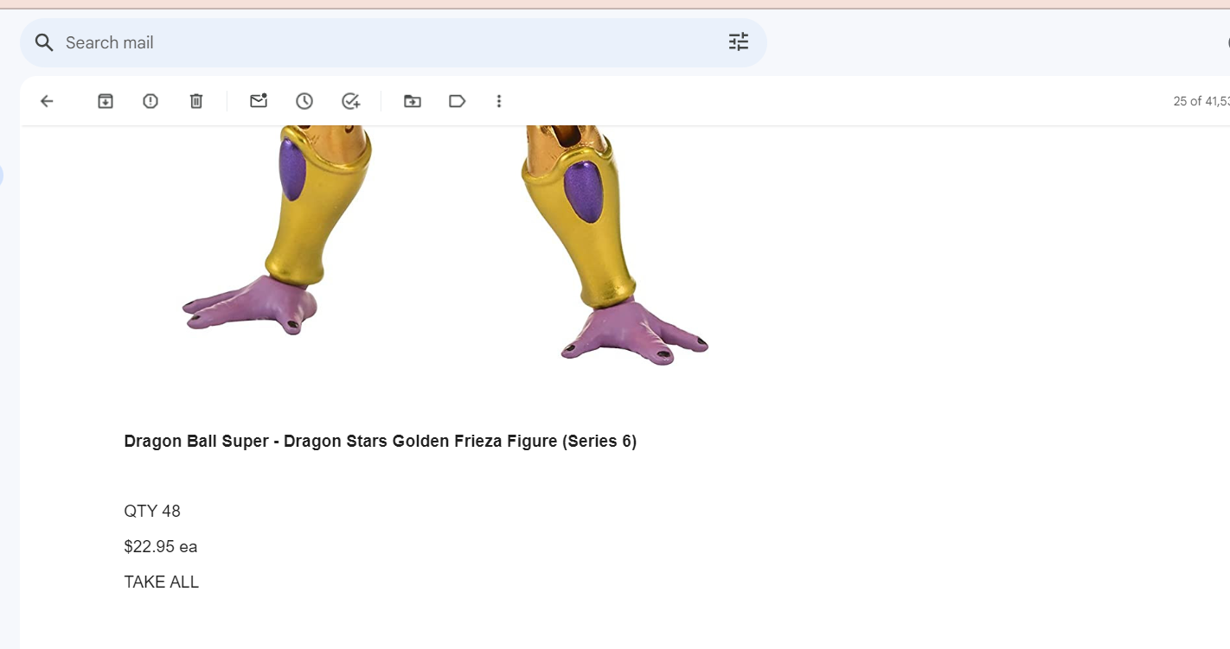Report this email as spam
Viewport: 1230px width, 649px height.
151,101
